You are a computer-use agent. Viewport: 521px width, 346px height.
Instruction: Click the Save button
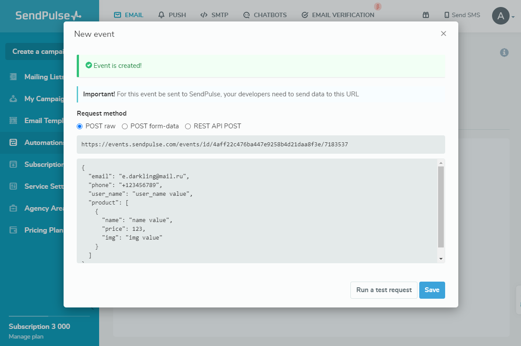click(432, 290)
